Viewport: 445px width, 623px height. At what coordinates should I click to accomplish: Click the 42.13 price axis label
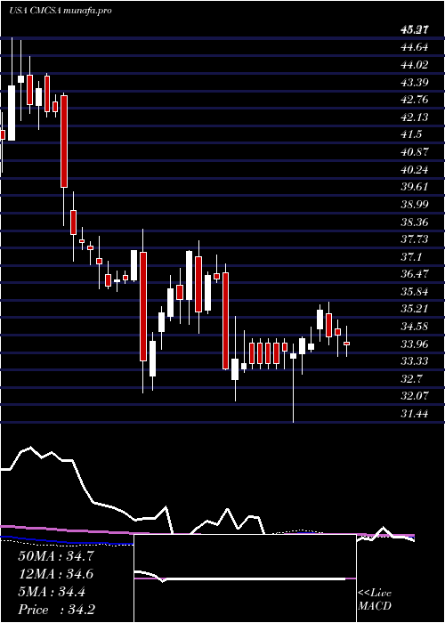tap(415, 117)
